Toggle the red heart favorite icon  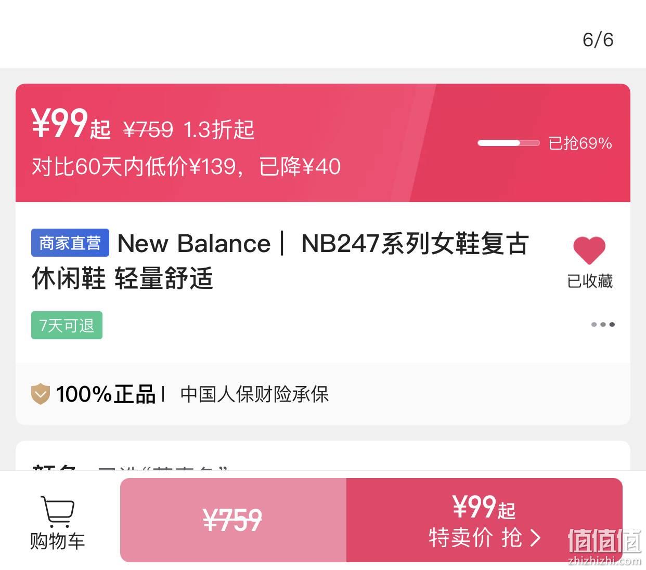click(589, 250)
